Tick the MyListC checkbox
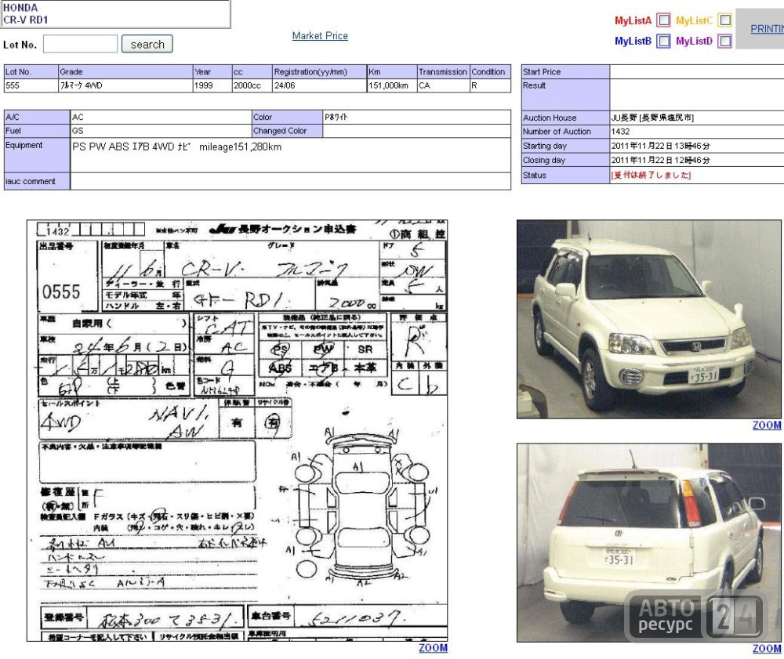Screen dimensions: 784x659 [x=725, y=20]
